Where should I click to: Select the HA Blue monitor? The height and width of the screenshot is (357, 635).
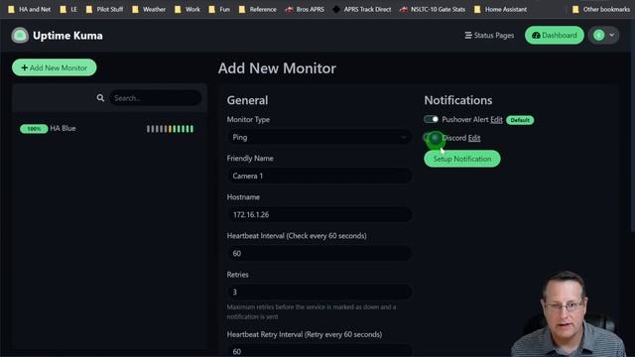pos(109,129)
